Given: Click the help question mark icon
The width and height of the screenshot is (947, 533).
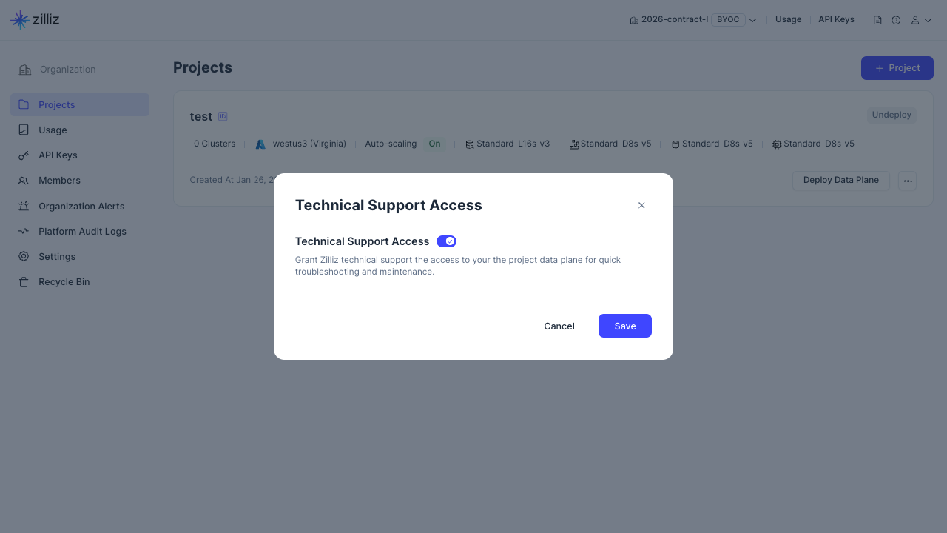Looking at the screenshot, I should click(x=896, y=20).
